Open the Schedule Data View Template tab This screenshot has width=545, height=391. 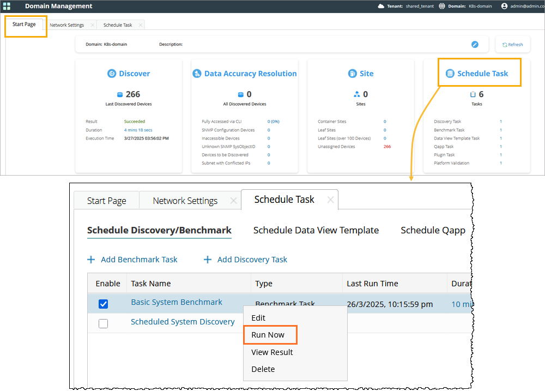click(x=316, y=230)
